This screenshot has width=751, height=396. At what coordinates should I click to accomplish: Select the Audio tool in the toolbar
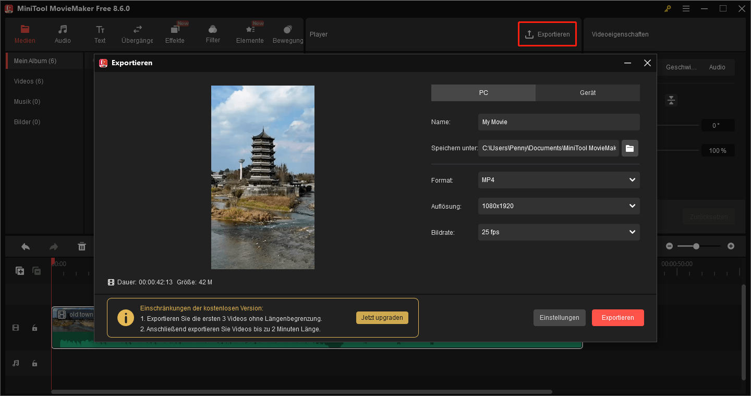(x=62, y=34)
